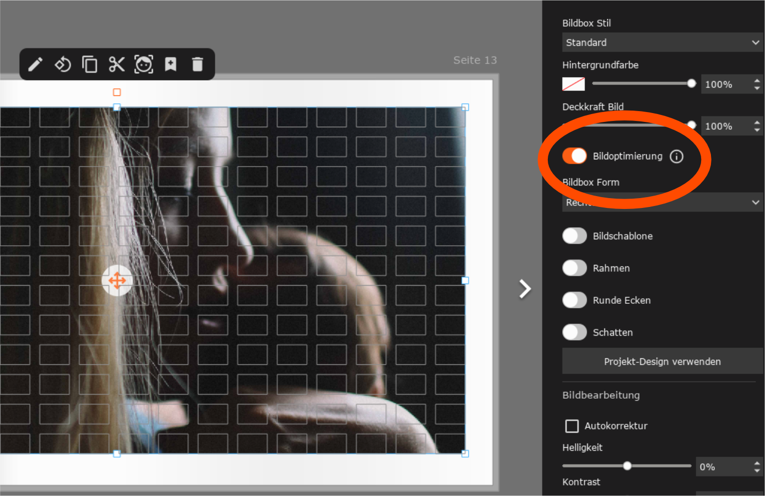This screenshot has width=765, height=496.
Task: Turn on the Rahmen toggle
Action: 574,268
